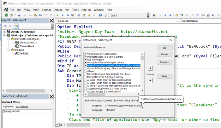Click the Browse... button
Viewport: 221px width, 128px height.
pos(164,62)
